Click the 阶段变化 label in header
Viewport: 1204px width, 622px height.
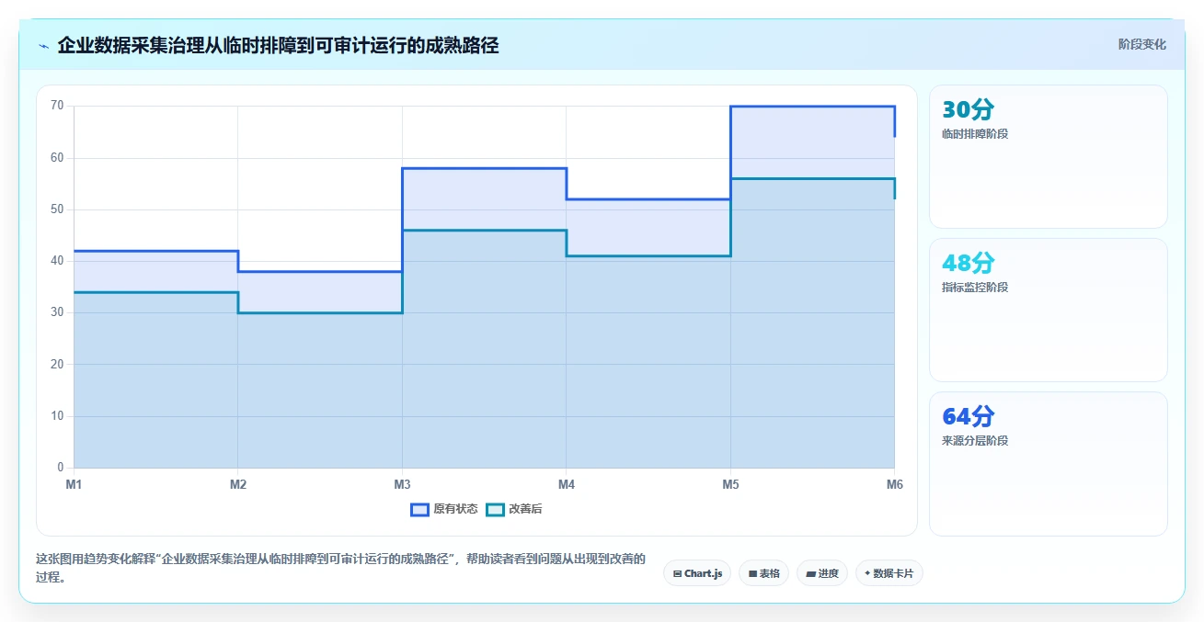(x=1141, y=44)
